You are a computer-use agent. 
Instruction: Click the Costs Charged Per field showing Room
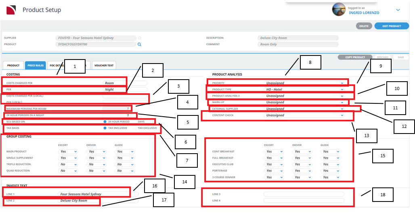tap(125, 83)
